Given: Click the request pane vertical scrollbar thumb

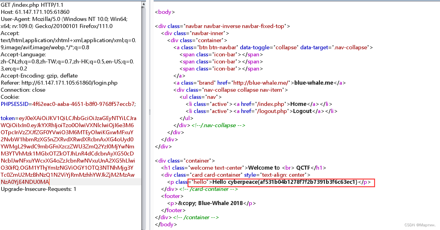Looking at the screenshot, I should coord(143,118).
